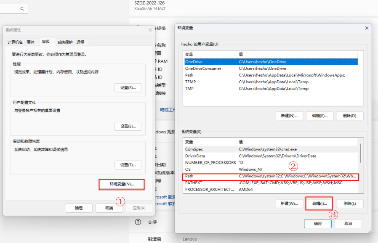
Task: Select Path in the system variables list
Action: click(x=271, y=176)
